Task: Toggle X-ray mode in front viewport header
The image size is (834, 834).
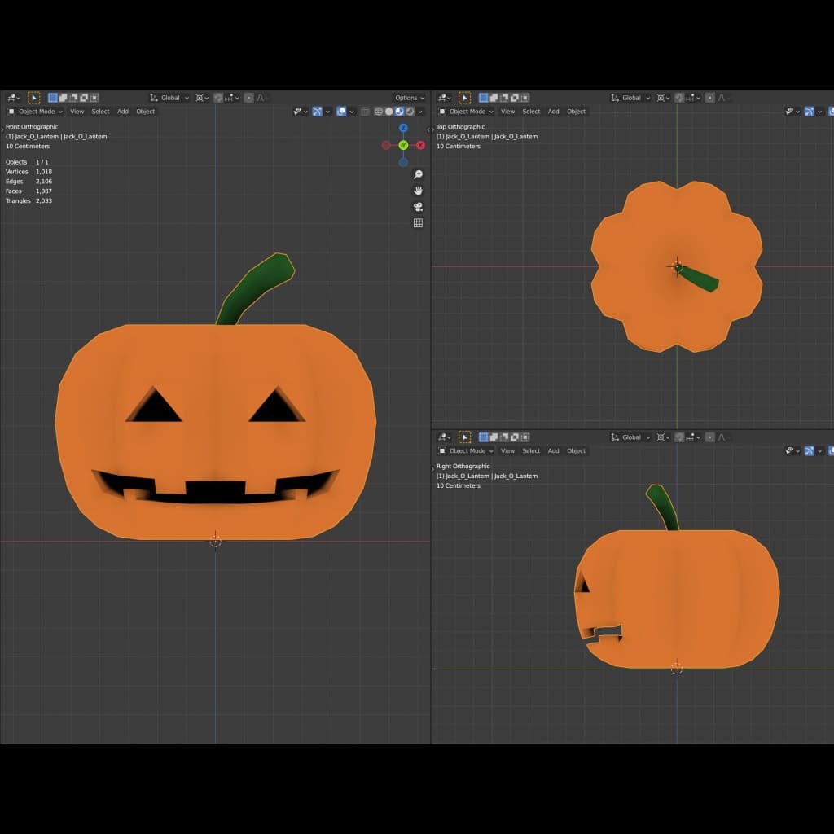Action: pyautogui.click(x=365, y=112)
